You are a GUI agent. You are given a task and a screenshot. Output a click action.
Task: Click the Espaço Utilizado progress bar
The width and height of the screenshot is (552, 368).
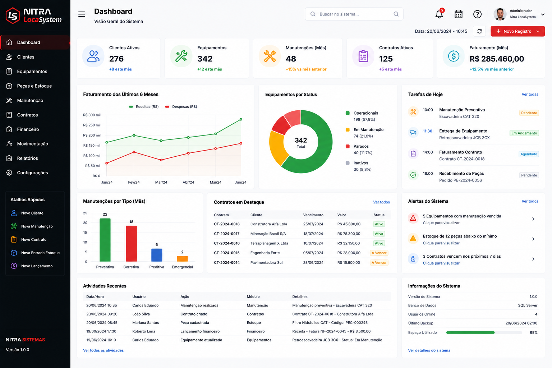coord(484,332)
